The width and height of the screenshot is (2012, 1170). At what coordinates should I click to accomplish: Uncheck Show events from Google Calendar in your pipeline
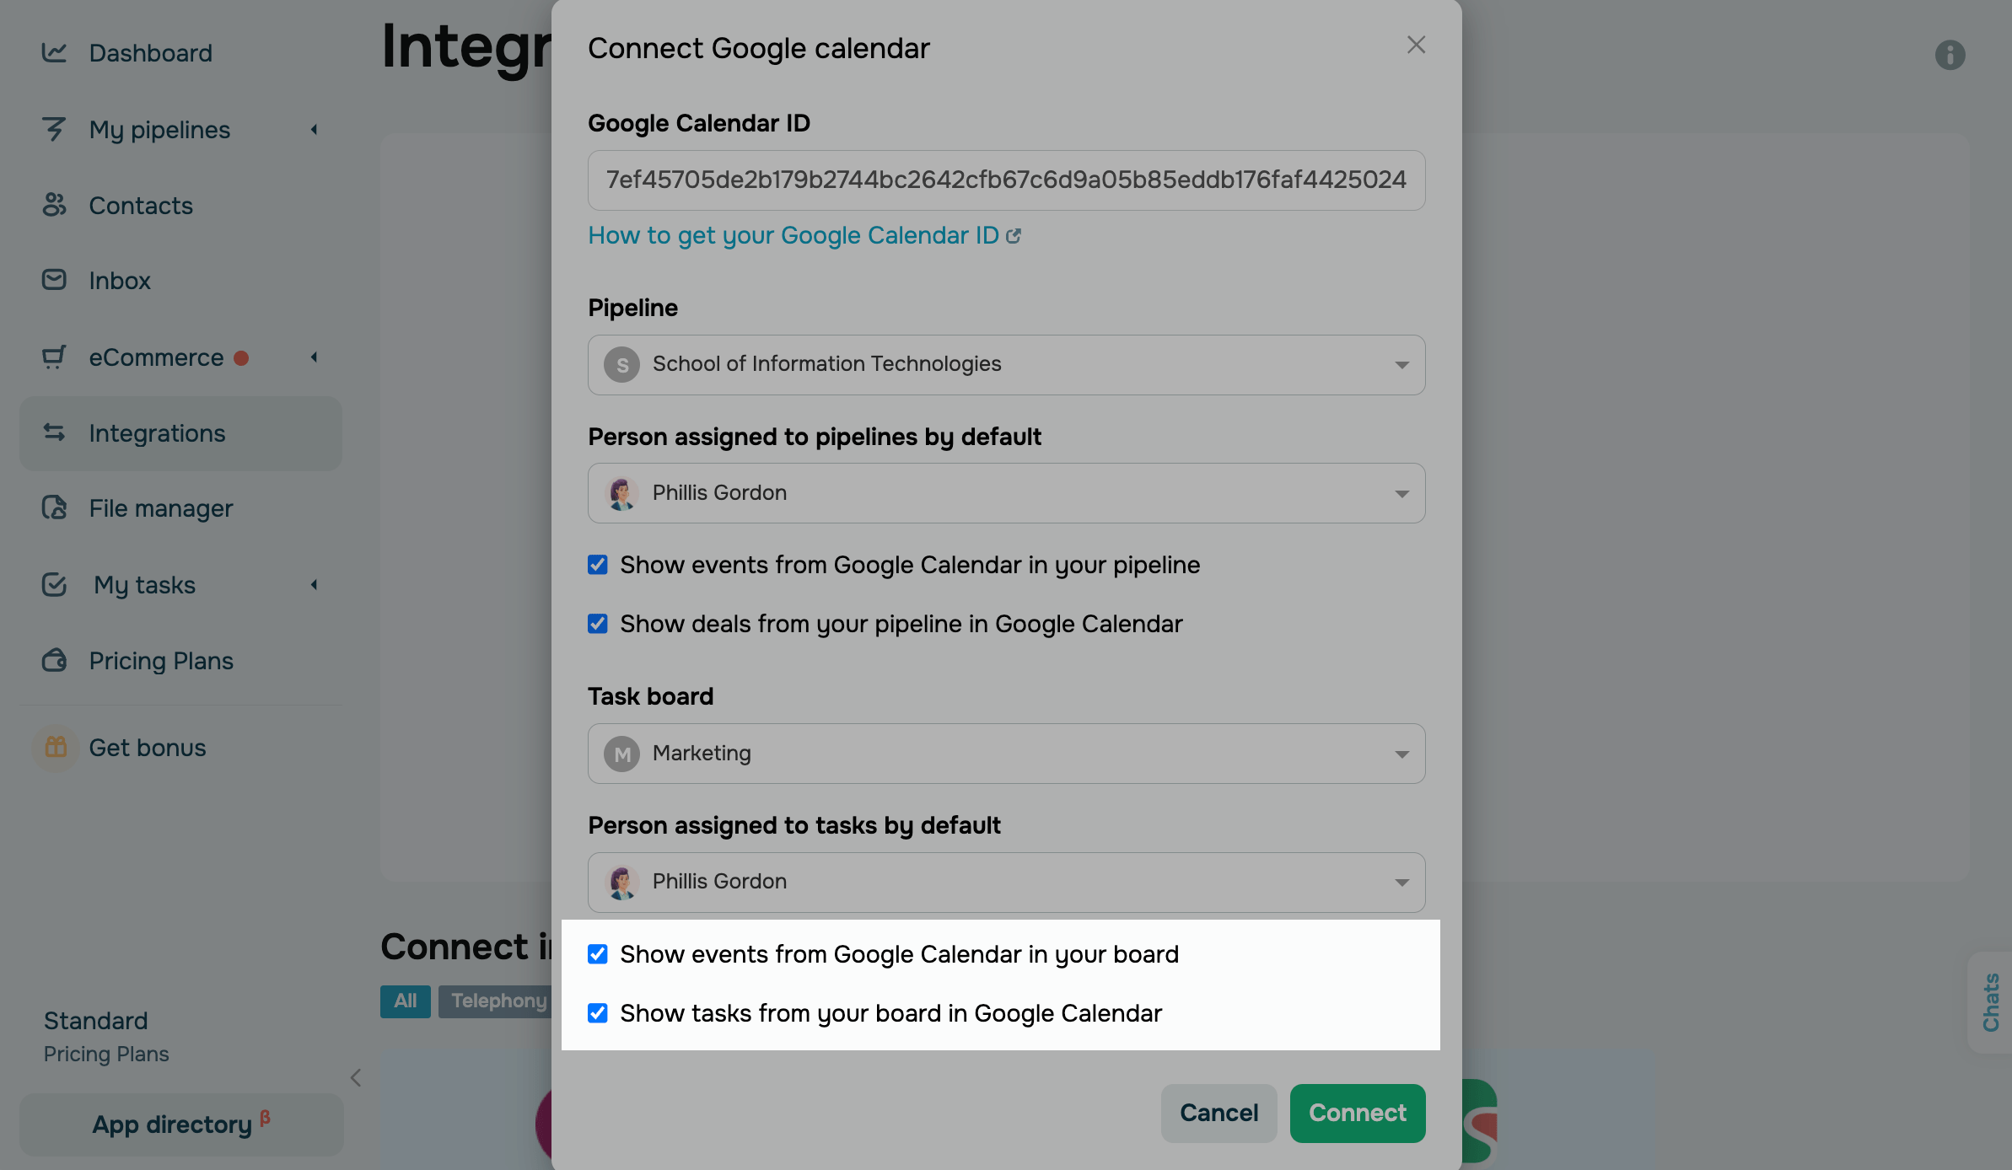click(x=598, y=565)
